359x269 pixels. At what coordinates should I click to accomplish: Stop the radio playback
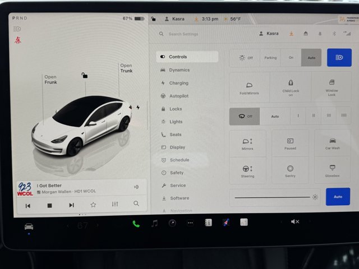pos(49,206)
